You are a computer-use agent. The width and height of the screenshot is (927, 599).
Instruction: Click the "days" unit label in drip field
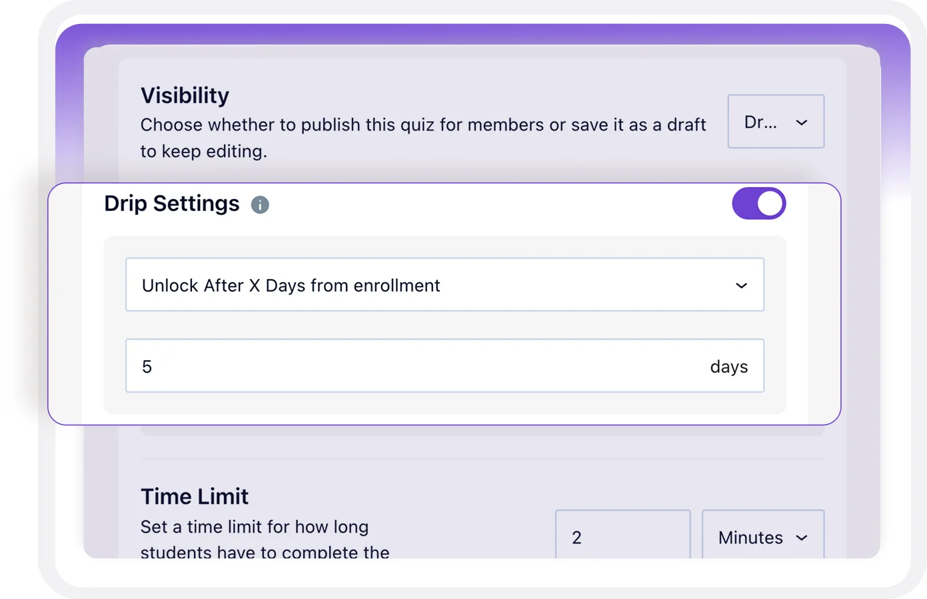[728, 367]
